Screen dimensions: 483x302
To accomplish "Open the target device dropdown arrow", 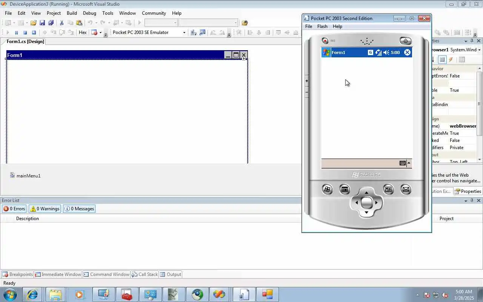I will pyautogui.click(x=184, y=32).
